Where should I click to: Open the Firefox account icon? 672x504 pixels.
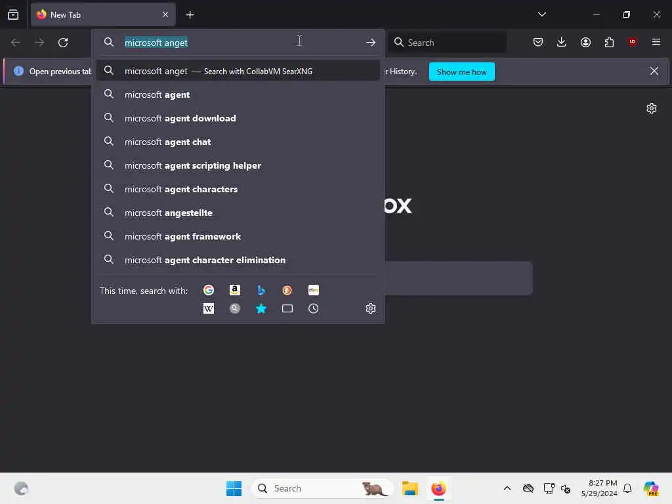(585, 42)
